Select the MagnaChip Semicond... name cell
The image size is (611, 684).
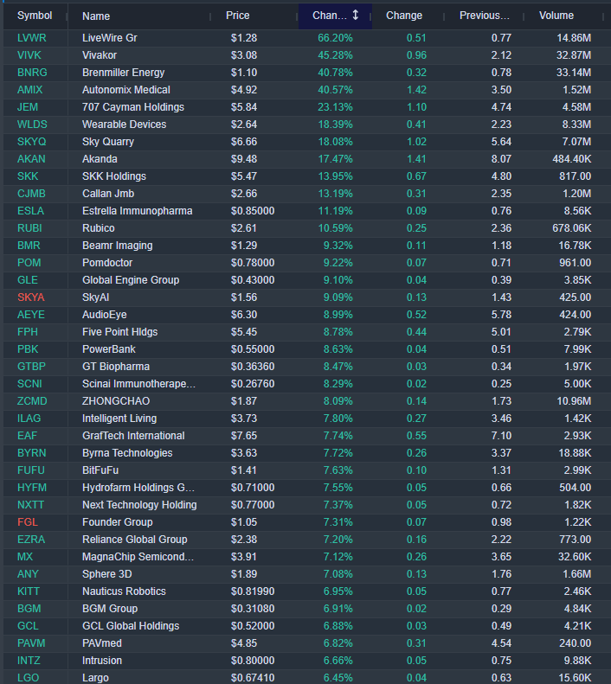click(x=138, y=557)
